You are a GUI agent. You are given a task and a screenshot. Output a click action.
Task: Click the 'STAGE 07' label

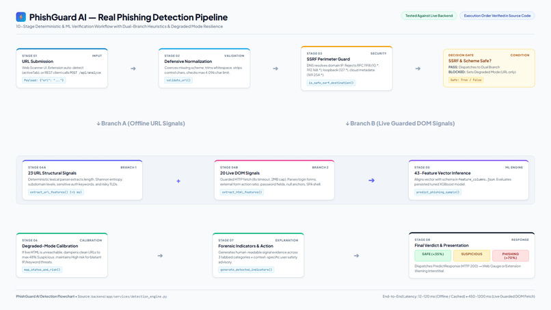(x=226, y=240)
